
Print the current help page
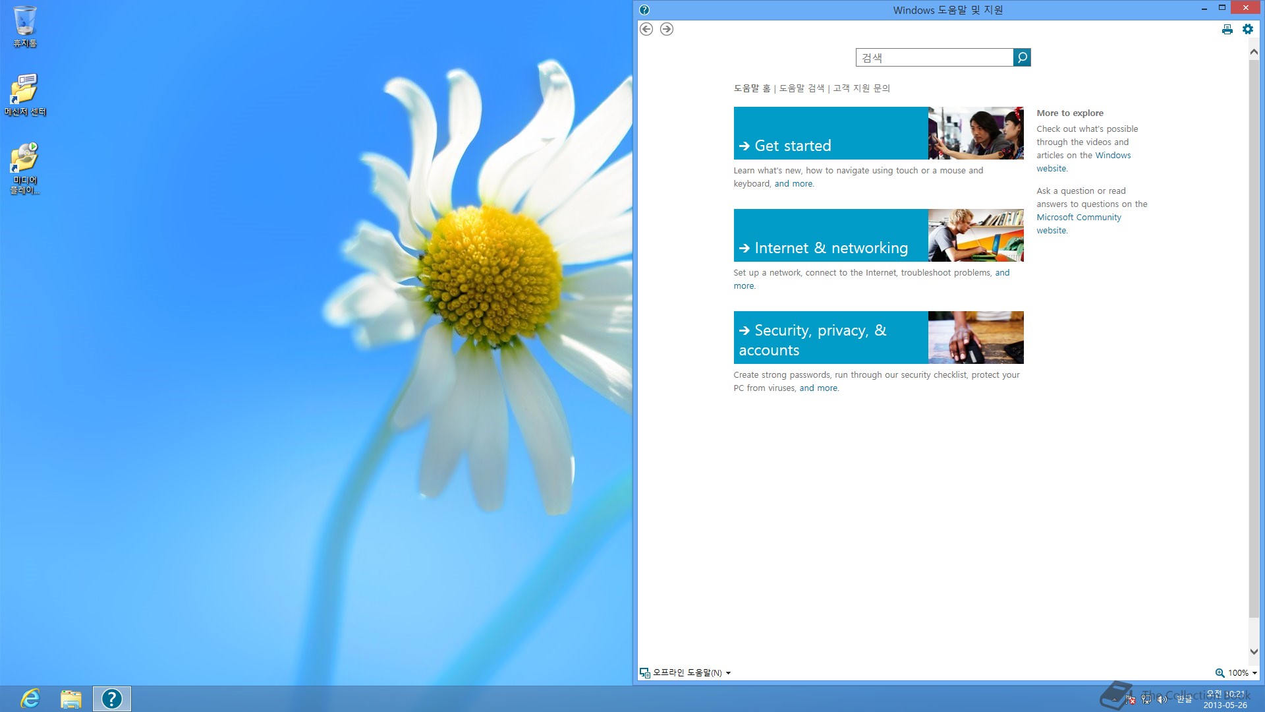coord(1227,29)
